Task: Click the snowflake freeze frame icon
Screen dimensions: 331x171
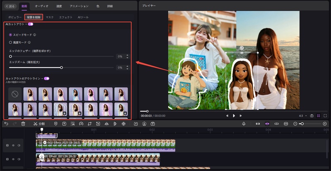Action: (x=123, y=124)
